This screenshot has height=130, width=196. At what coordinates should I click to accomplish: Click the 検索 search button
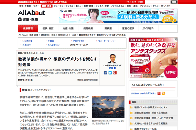(x=174, y=2)
